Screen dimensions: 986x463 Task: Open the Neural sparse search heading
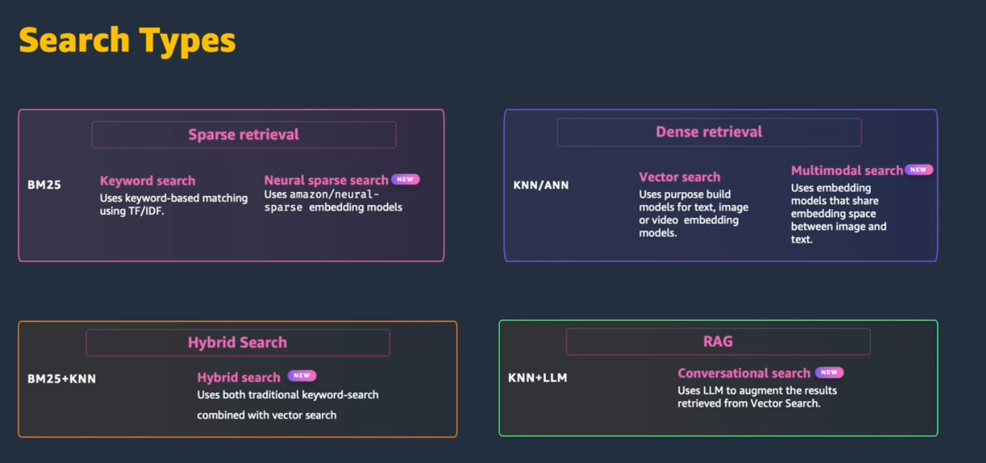(326, 180)
